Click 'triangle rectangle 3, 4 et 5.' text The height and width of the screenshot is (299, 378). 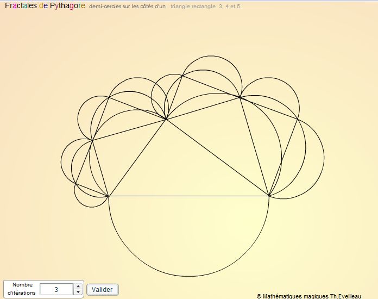[x=206, y=7]
